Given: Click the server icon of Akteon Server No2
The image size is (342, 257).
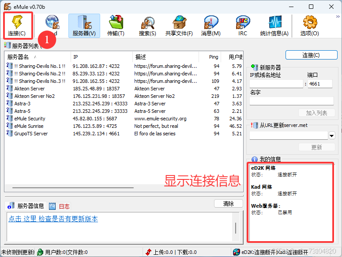Looking at the screenshot, I should pos(9,96).
